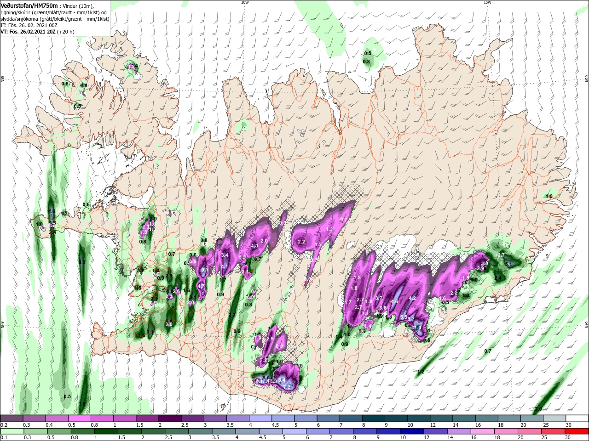This screenshot has width=589, height=441.
Task: Pick the palest green 0.1 swatch in rain legend
Action: [13, 431]
